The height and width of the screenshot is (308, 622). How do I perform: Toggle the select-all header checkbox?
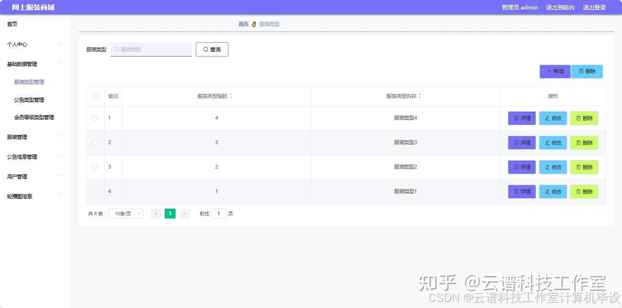pyautogui.click(x=95, y=96)
